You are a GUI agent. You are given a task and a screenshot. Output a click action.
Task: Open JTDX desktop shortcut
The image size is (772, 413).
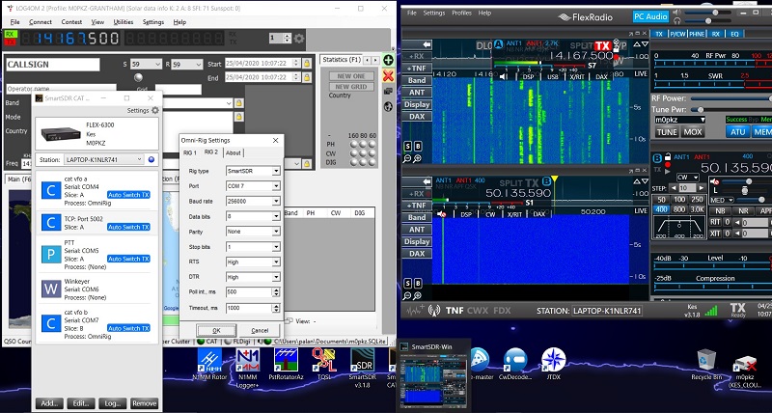554,364
